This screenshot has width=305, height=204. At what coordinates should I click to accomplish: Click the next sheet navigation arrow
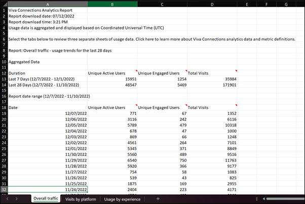point(17,199)
